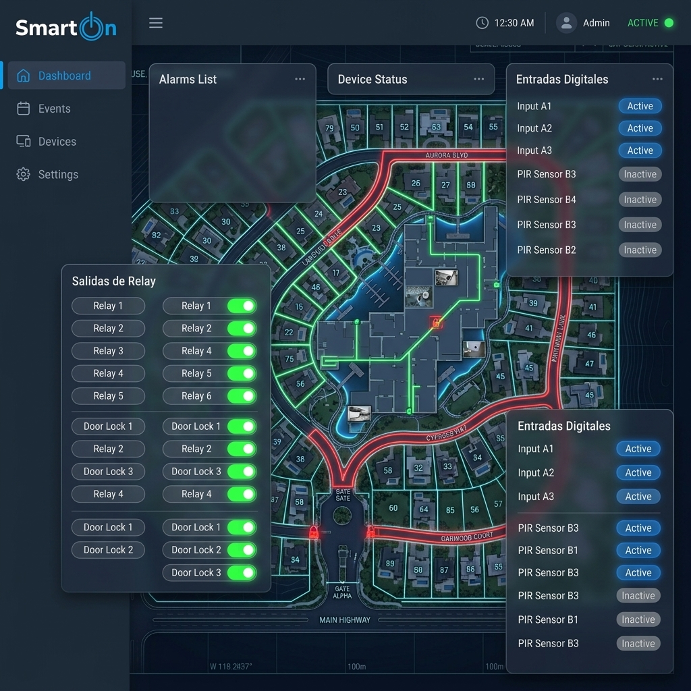Open northernmost camera thumbnail on building
691x691 pixels.
[447, 277]
